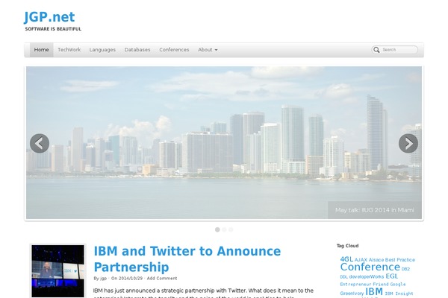Image resolution: width=448 pixels, height=298 pixels.
Task: Select the 'GreenIvory' tag
Action: click(352, 294)
